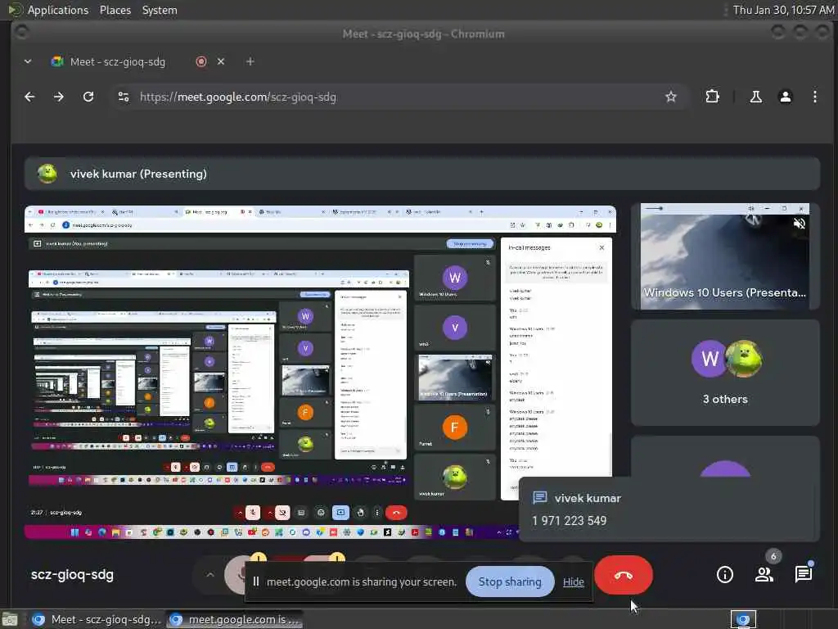Switch to Meet - scz-gioq-sdg taskbar window

point(97,619)
